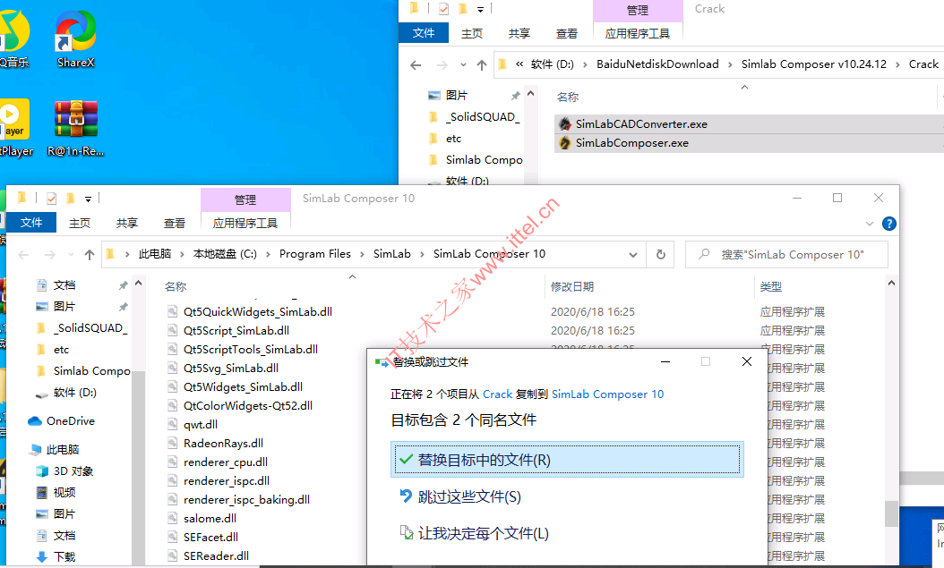The image size is (944, 568).
Task: Select the Qt5QuickWidgets_SimLab.dll file
Action: (258, 311)
